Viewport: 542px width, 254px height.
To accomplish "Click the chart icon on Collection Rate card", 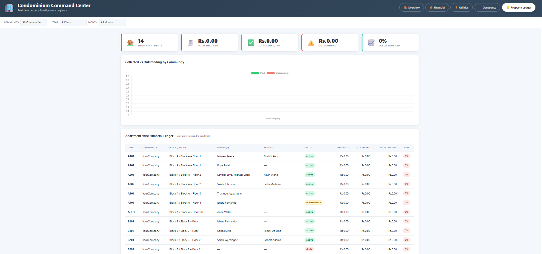I will tap(371, 42).
